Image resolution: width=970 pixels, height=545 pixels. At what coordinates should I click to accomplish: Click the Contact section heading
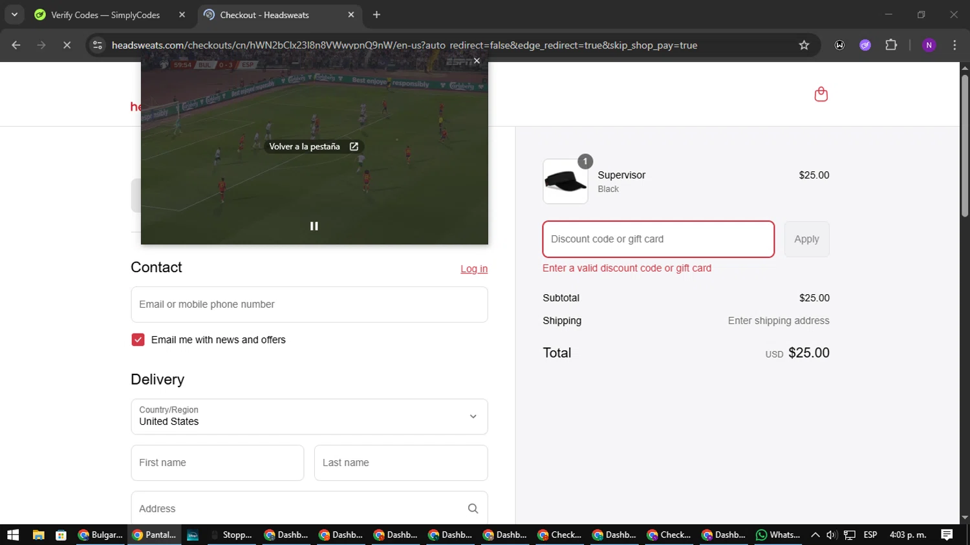tap(156, 268)
